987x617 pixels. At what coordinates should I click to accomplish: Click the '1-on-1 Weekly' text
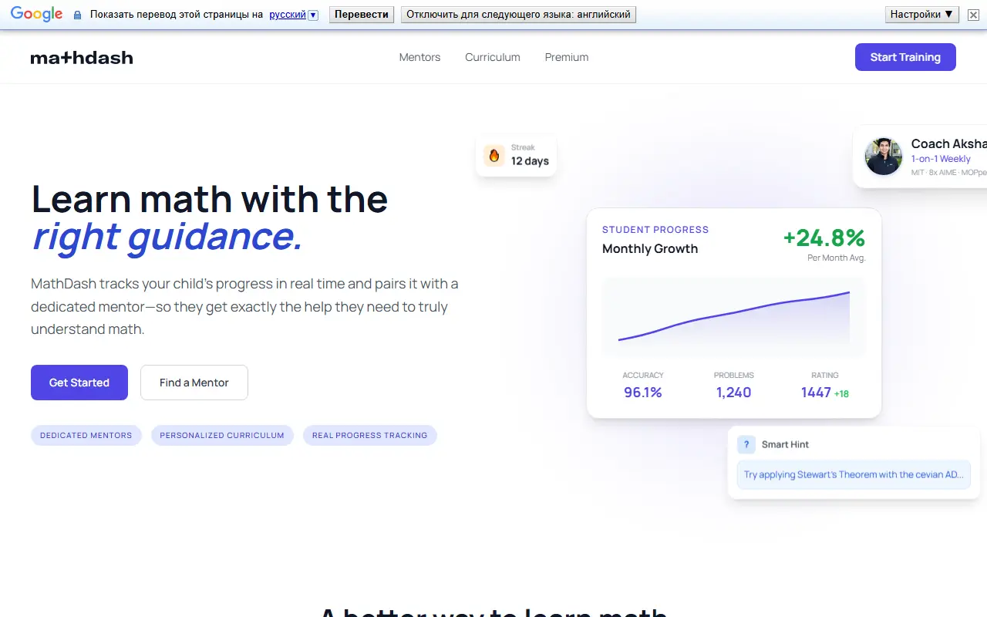(941, 159)
